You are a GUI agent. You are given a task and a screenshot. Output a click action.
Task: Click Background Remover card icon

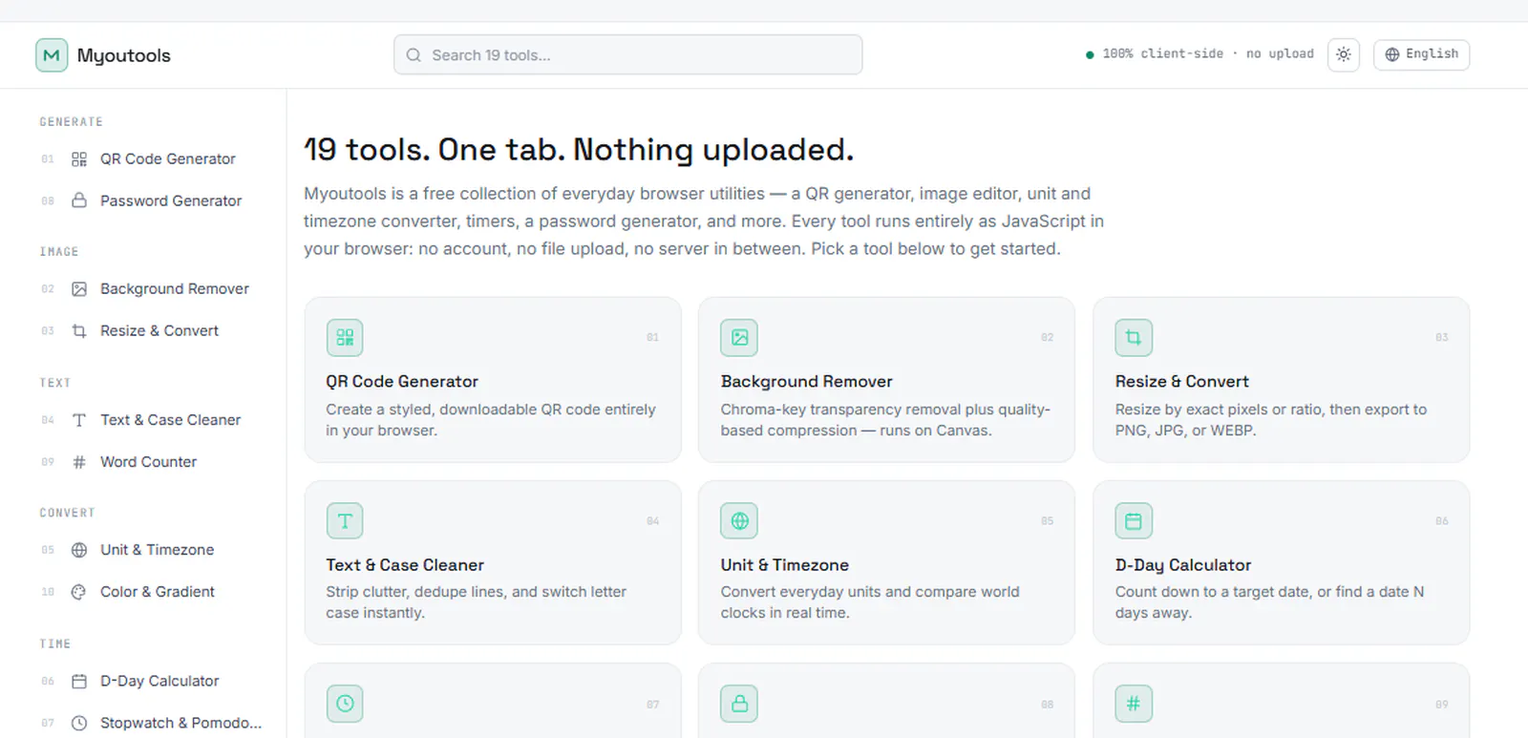point(739,337)
